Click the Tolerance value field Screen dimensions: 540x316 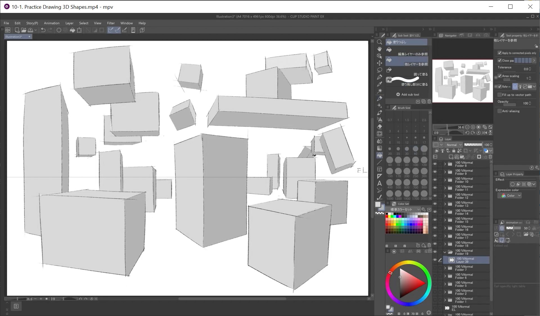pyautogui.click(x=526, y=69)
